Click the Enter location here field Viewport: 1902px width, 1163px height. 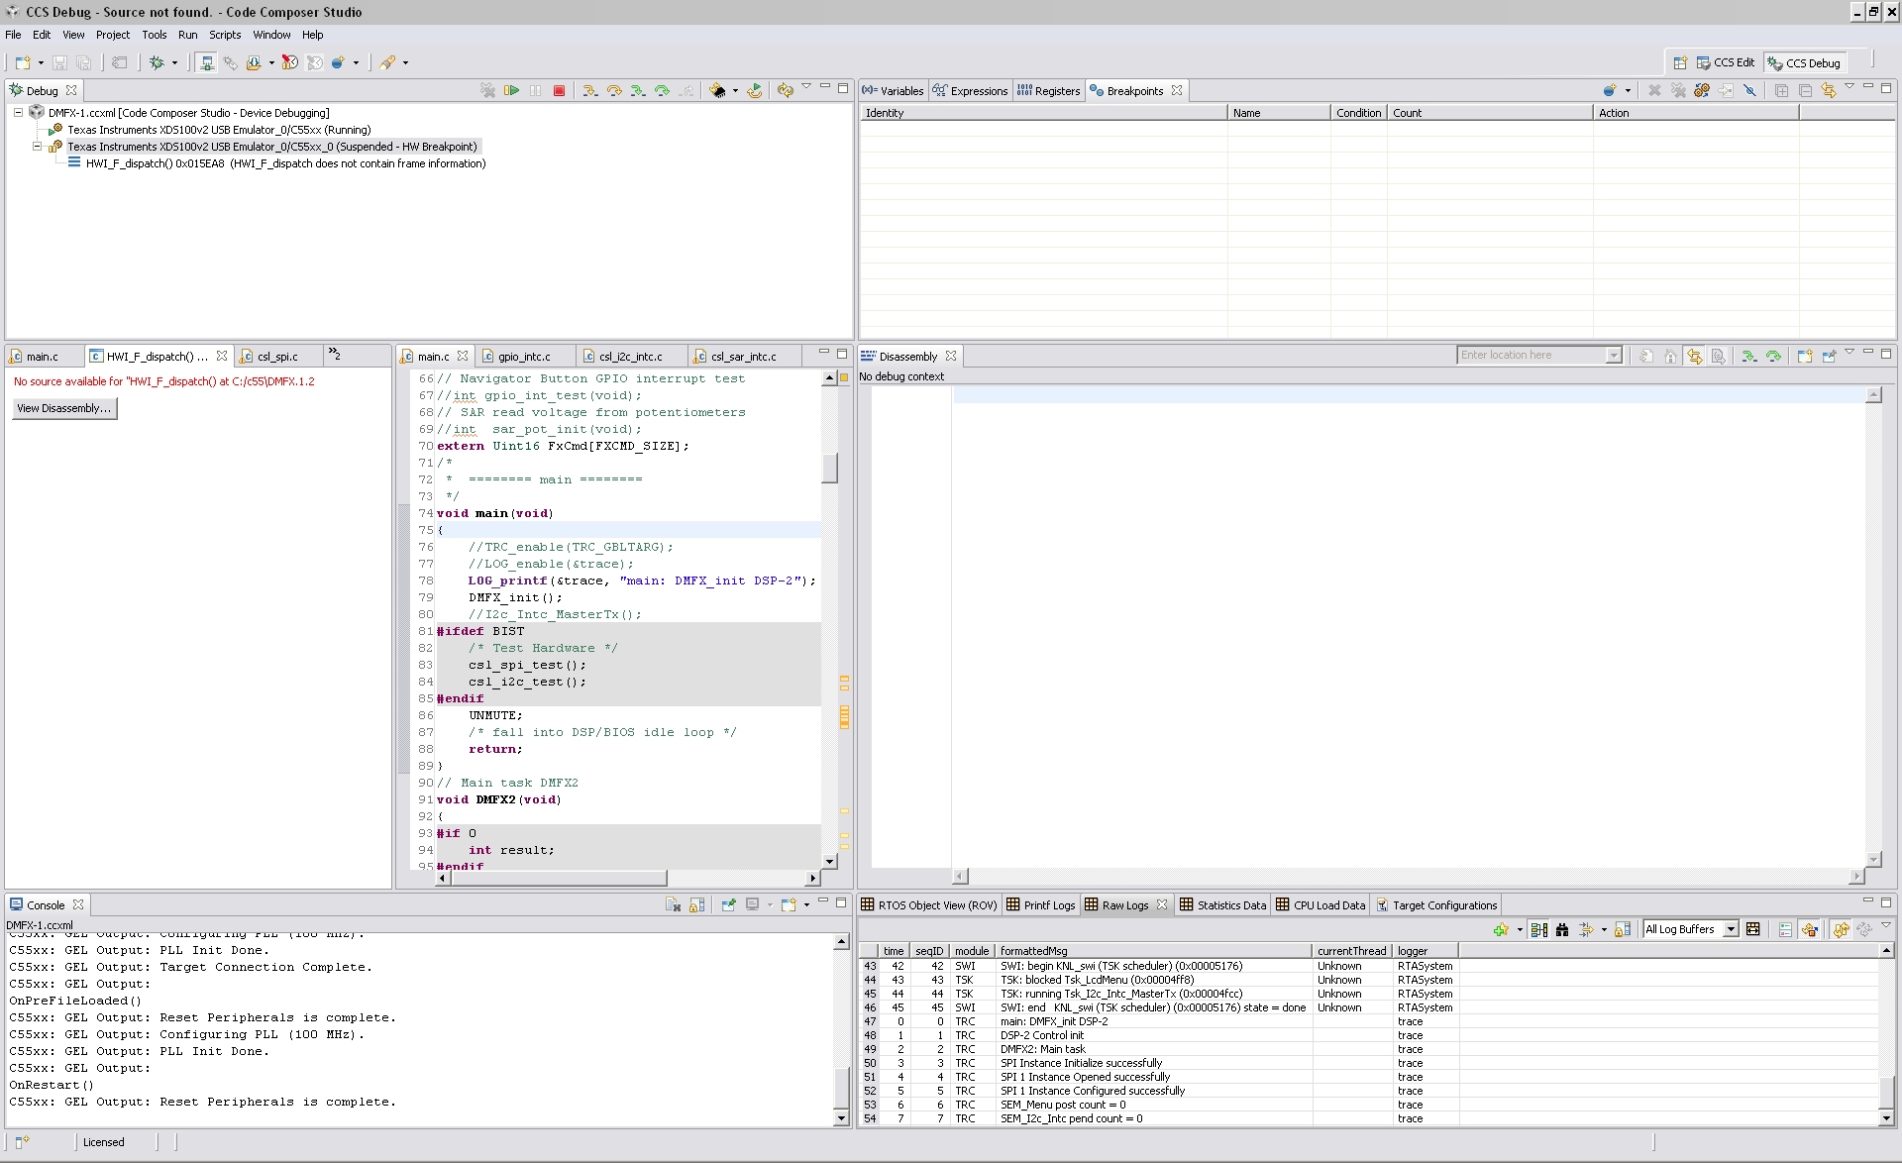[1531, 355]
